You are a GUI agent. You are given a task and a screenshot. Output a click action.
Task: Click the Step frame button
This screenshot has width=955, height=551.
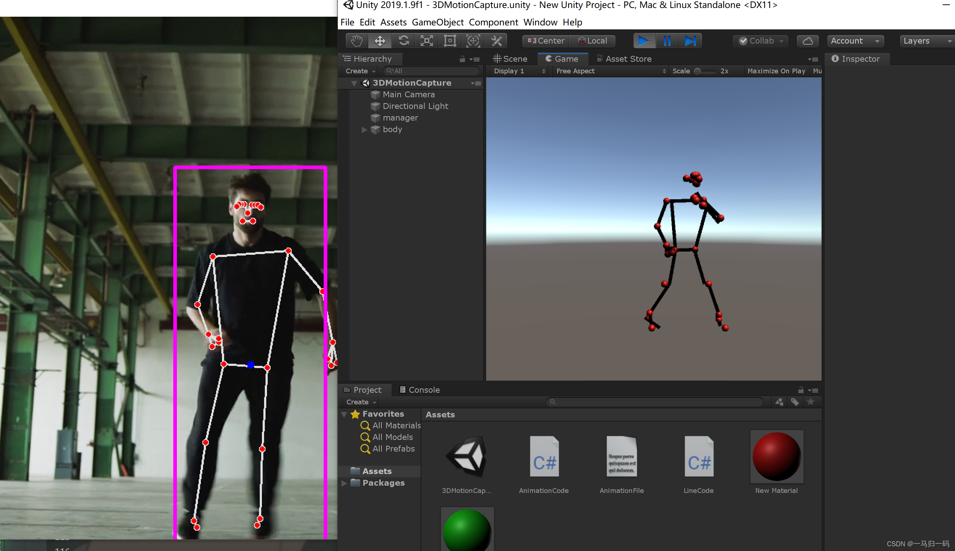point(690,41)
